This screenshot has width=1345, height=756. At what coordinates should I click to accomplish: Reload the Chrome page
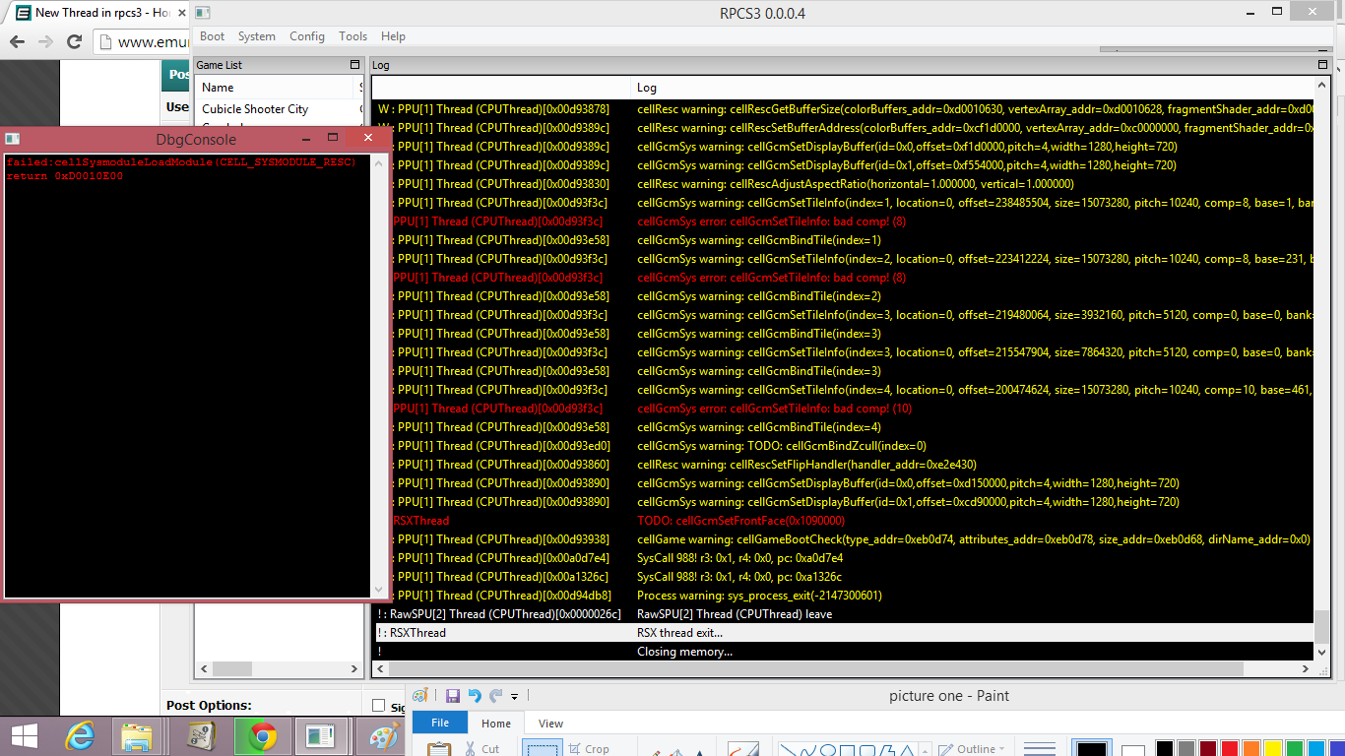pos(74,41)
